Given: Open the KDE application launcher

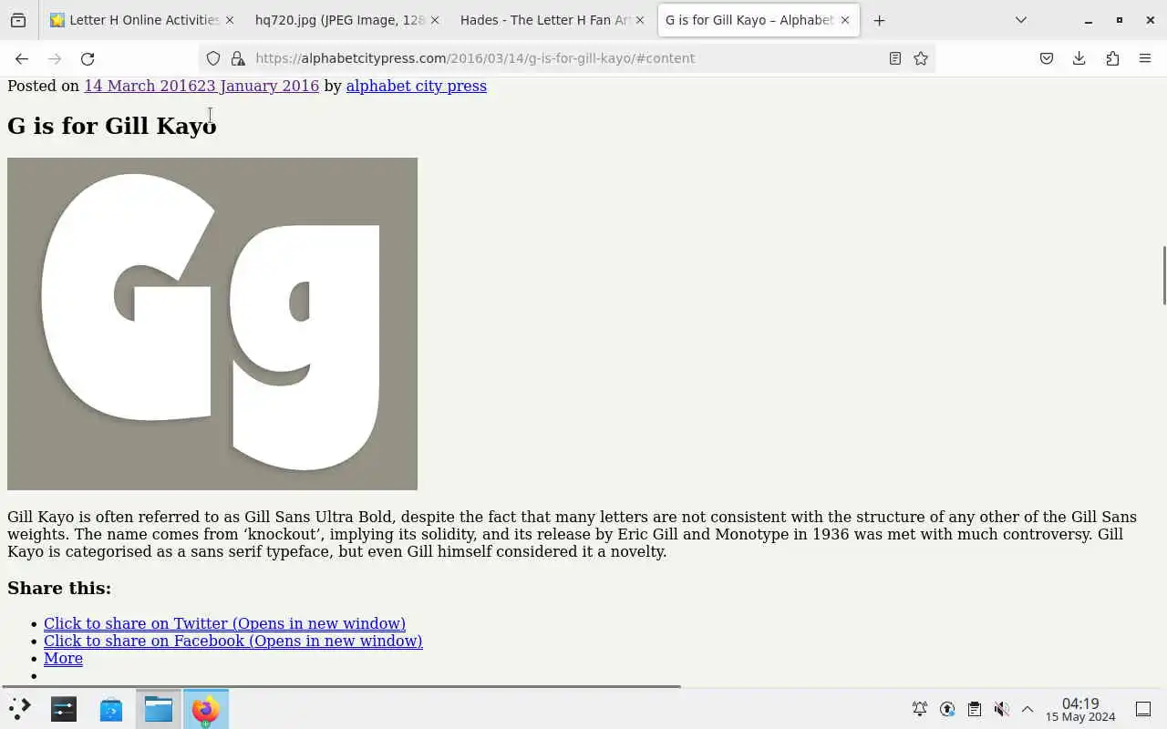Looking at the screenshot, I should (x=20, y=709).
